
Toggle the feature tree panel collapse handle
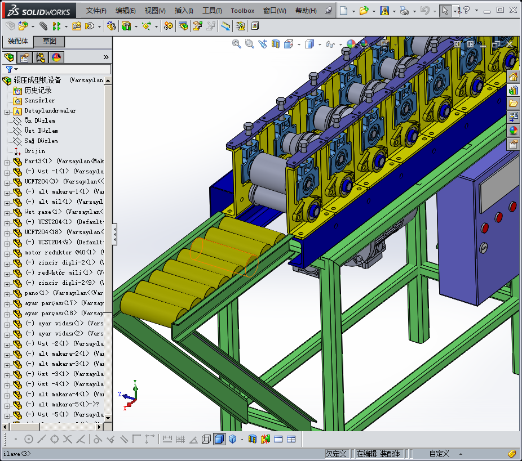point(115,234)
